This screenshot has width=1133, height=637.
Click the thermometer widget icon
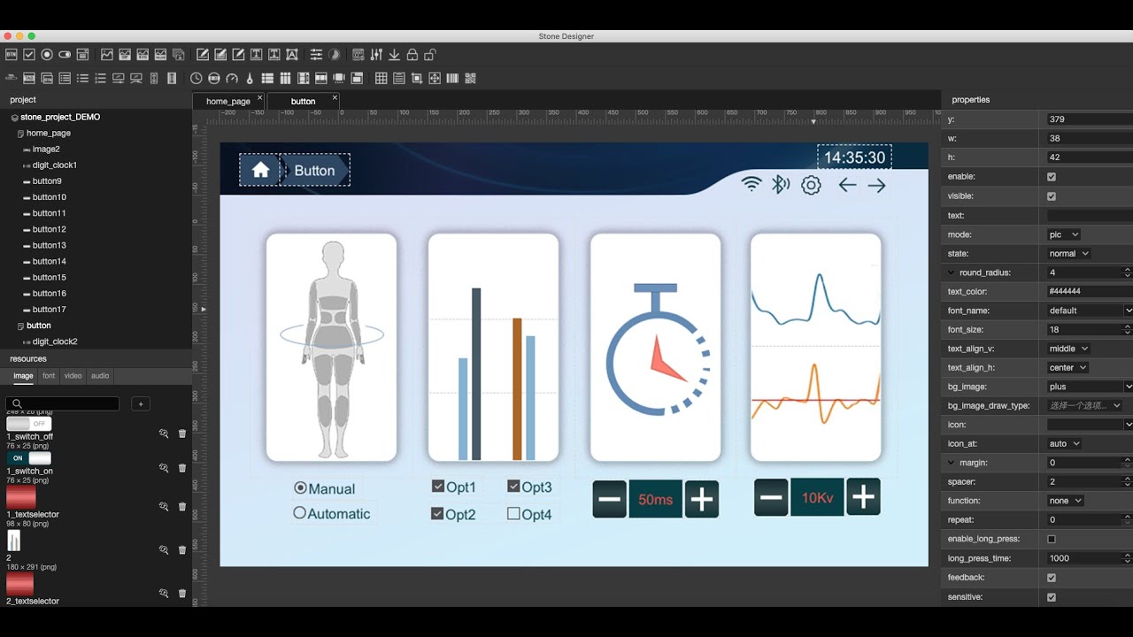click(250, 78)
